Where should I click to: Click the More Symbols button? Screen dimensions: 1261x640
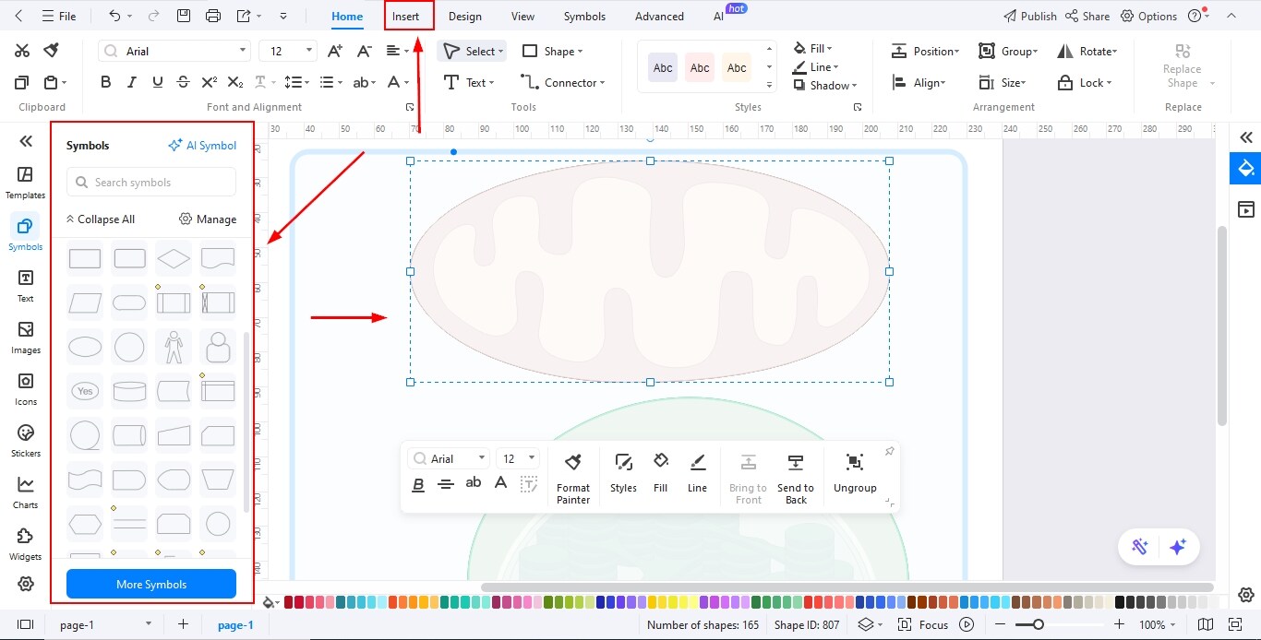150,584
